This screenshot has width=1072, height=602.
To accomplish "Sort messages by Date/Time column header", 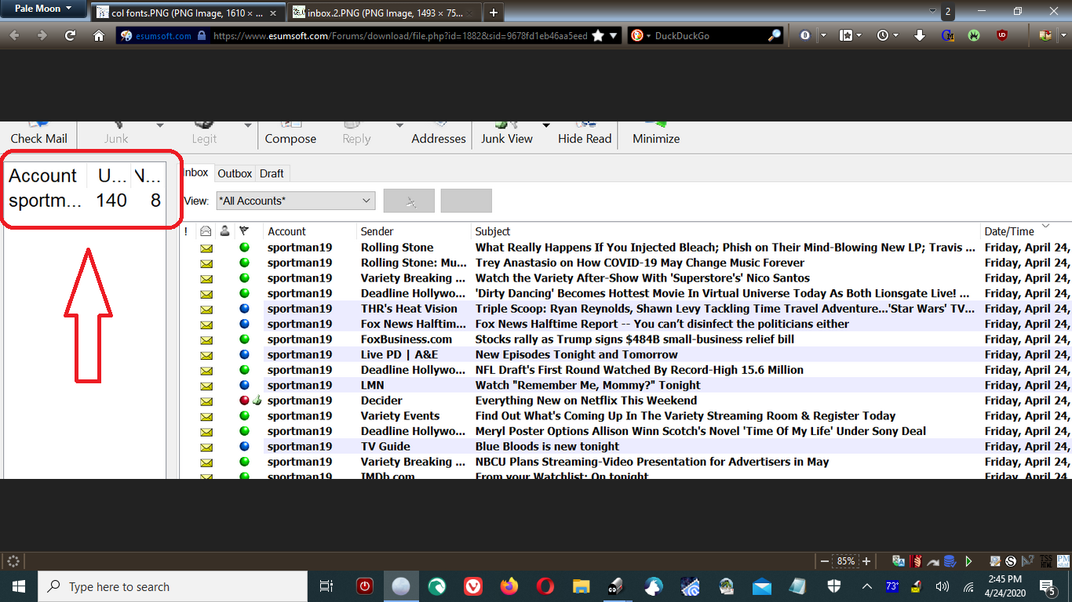I will click(1026, 231).
